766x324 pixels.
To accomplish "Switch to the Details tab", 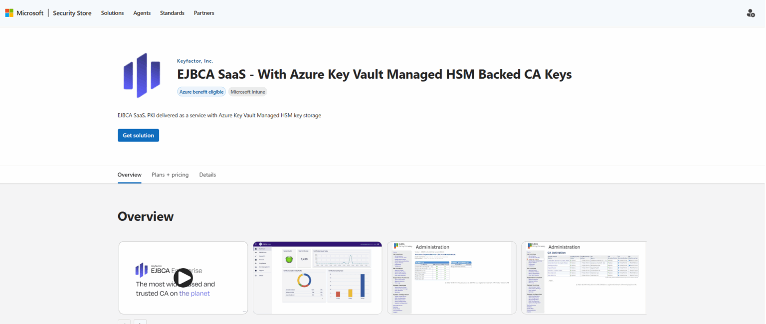I will click(207, 174).
